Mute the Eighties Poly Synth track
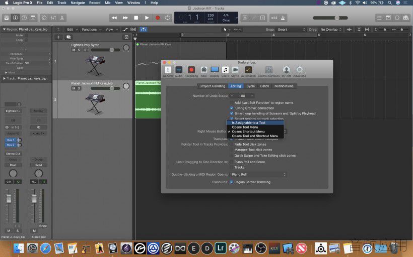 click(74, 50)
